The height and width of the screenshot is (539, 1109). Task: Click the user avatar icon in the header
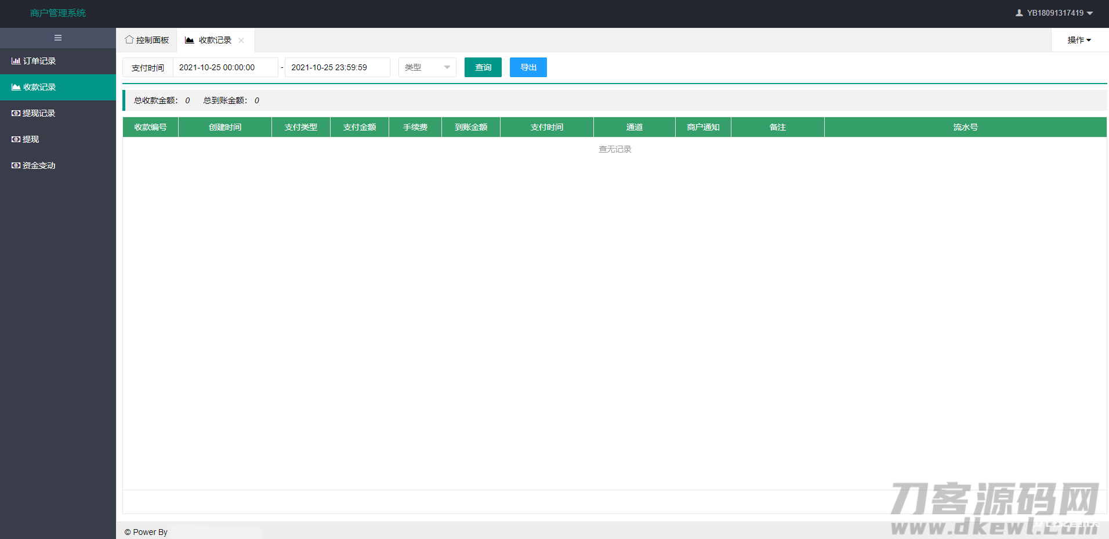coord(1019,13)
